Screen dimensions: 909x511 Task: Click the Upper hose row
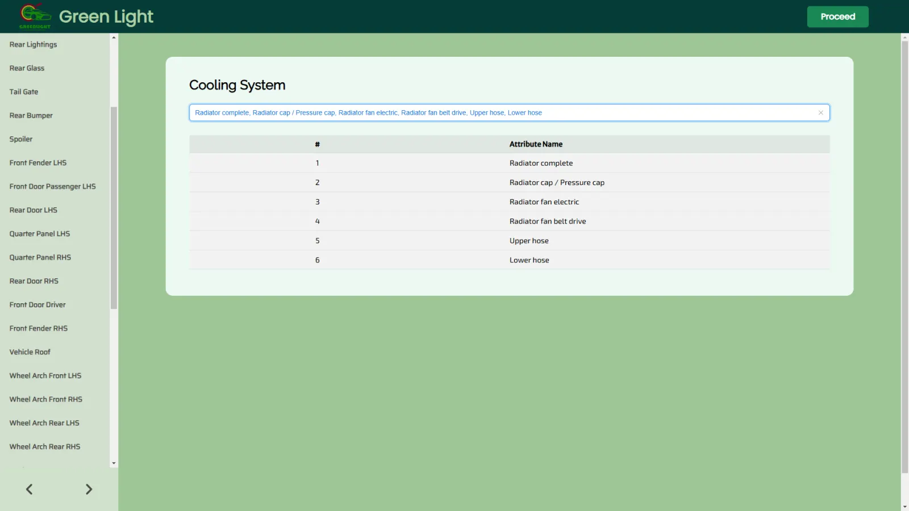pyautogui.click(x=509, y=241)
